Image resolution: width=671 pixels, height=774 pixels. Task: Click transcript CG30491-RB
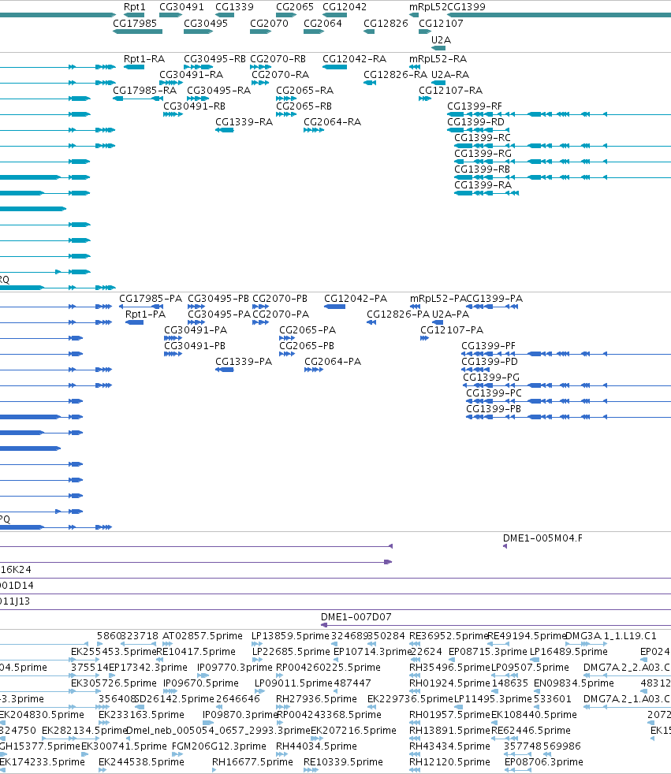click(194, 106)
